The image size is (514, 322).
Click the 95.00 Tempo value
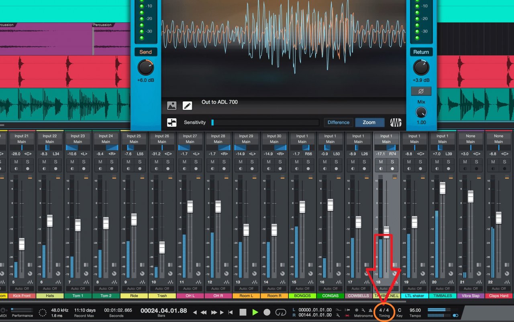point(415,310)
